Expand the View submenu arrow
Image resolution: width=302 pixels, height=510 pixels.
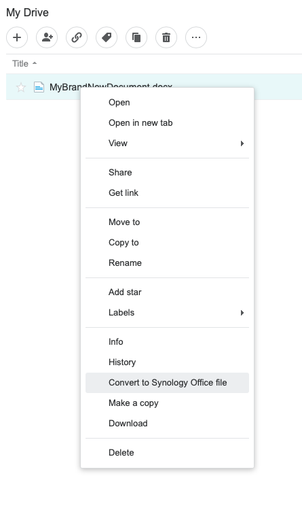pyautogui.click(x=242, y=143)
